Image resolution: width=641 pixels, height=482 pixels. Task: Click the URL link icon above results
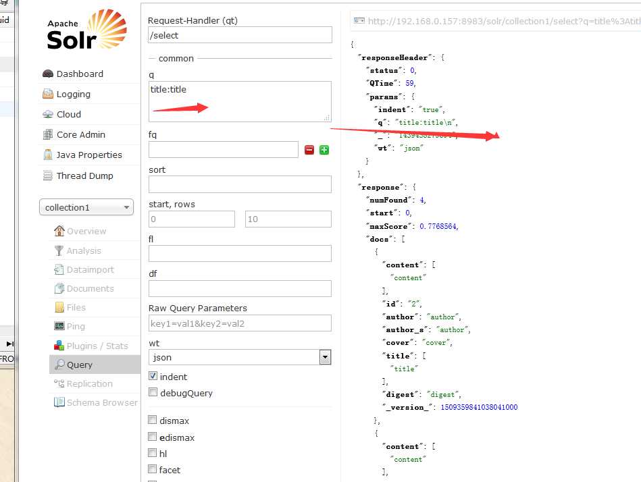click(359, 21)
